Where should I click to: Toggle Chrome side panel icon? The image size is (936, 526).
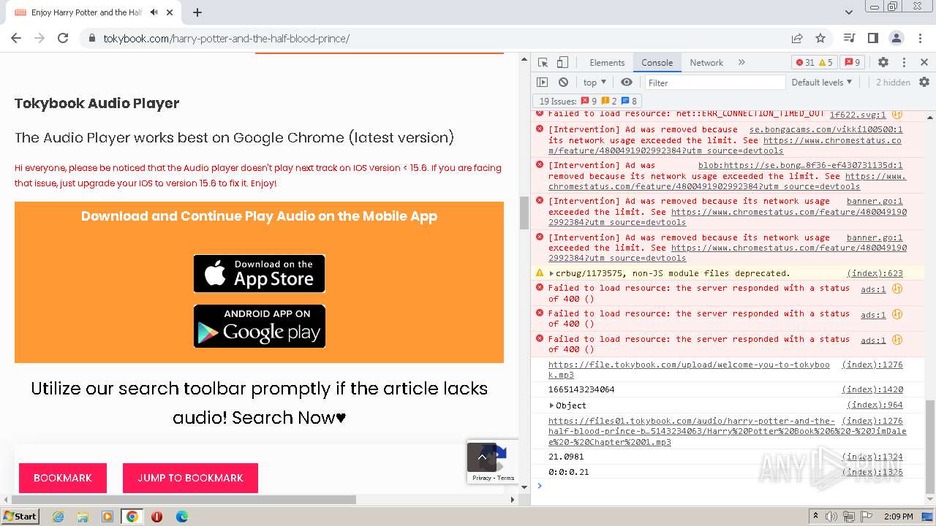(x=872, y=38)
